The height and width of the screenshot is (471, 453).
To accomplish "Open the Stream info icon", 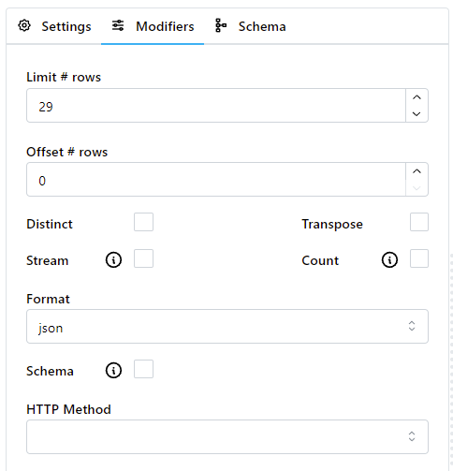I will pos(113,260).
